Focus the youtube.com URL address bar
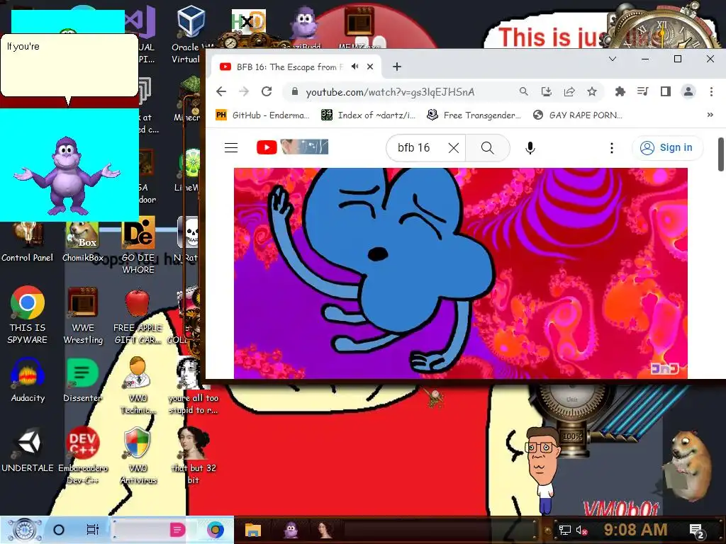Image resolution: width=726 pixels, height=544 pixels. coord(390,92)
